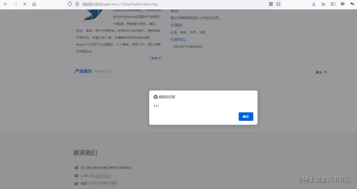Stop loading the page
The width and height of the screenshot is (357, 189).
pos(25,4)
